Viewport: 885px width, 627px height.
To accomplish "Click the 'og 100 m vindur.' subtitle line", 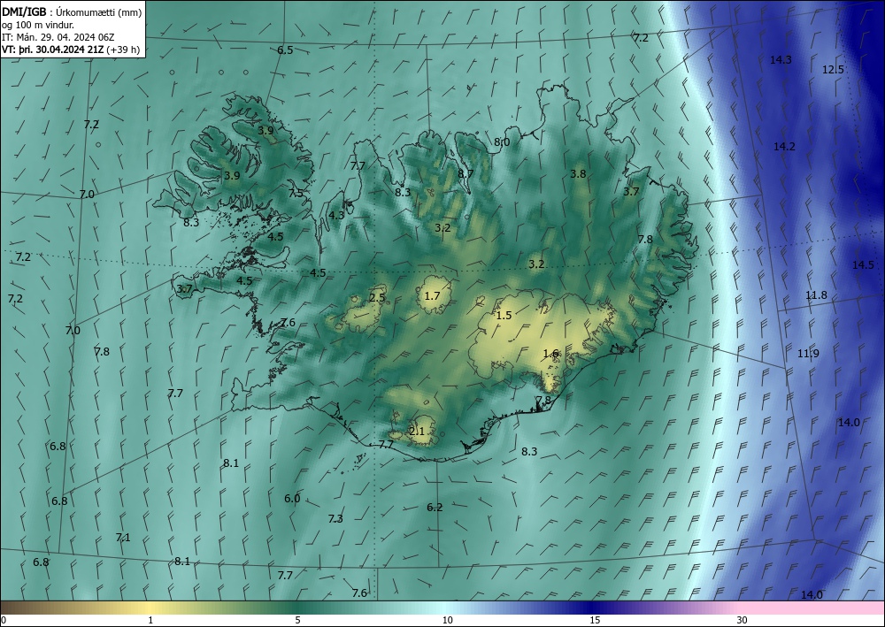I will [x=38, y=25].
